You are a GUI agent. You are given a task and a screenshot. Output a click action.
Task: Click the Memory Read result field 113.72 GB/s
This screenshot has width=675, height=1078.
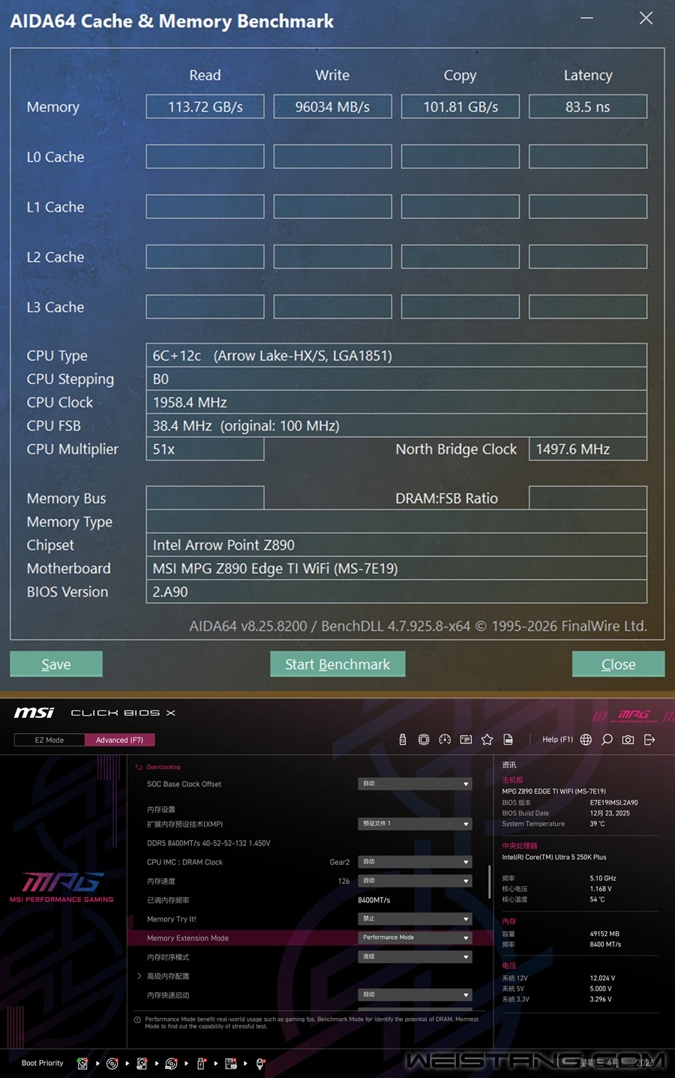click(205, 106)
